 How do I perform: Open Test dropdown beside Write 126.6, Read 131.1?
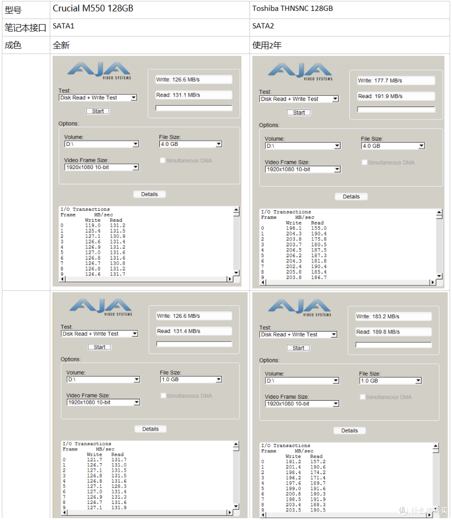click(98, 98)
